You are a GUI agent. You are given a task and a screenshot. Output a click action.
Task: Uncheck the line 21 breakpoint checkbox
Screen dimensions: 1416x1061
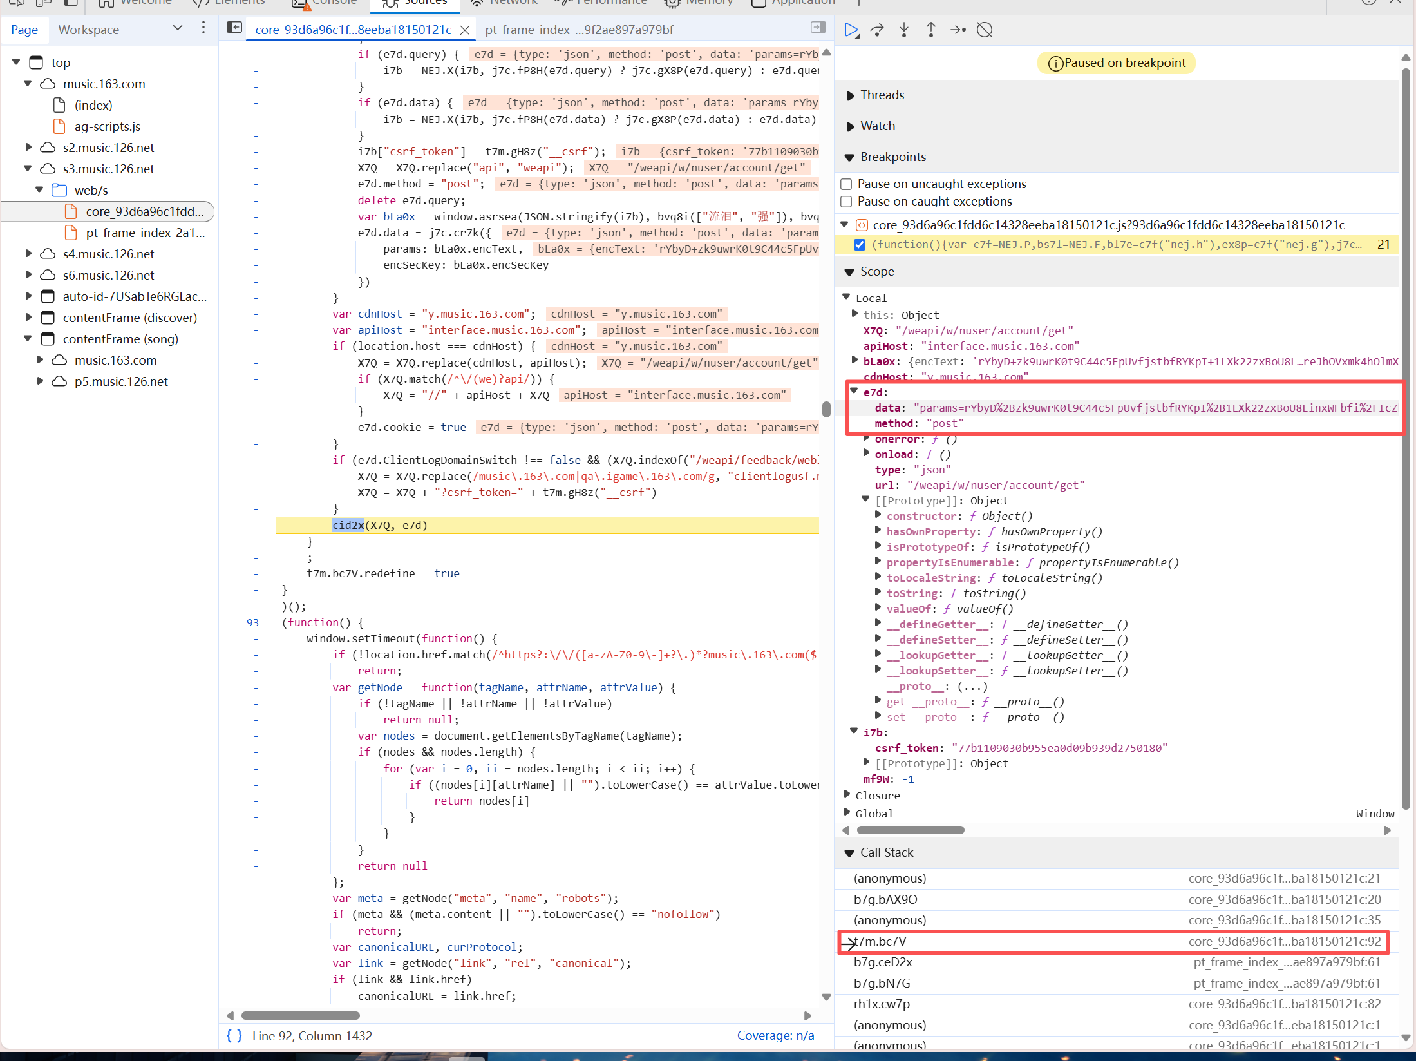pyautogui.click(x=860, y=245)
